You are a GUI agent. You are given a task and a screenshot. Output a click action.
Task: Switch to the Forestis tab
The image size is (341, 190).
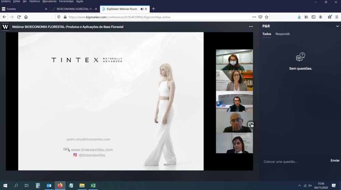pos(24,9)
